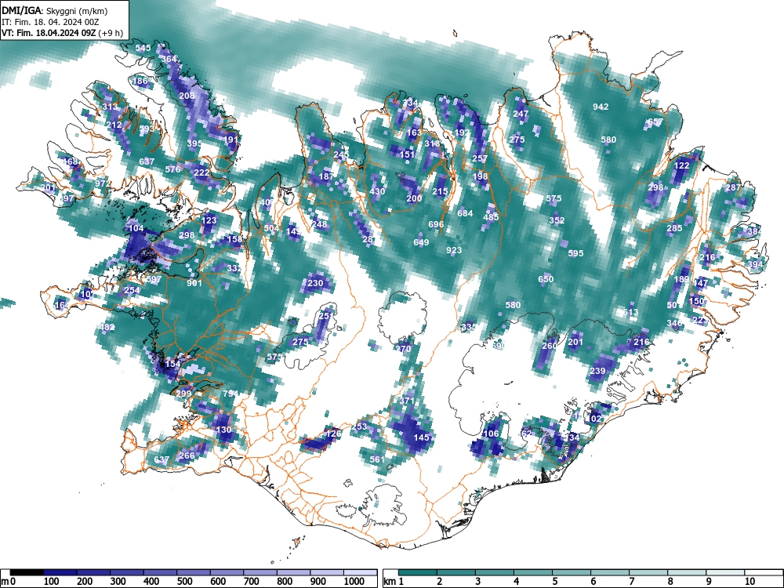Viewport: 784px width, 588px height.
Task: Click the visibility value 545
Action: click(143, 49)
